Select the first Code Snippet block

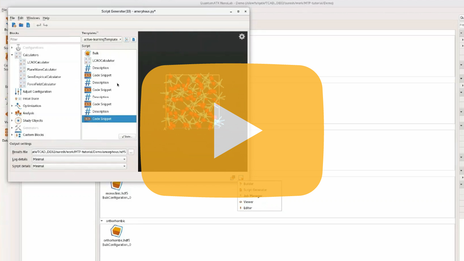pos(109,75)
